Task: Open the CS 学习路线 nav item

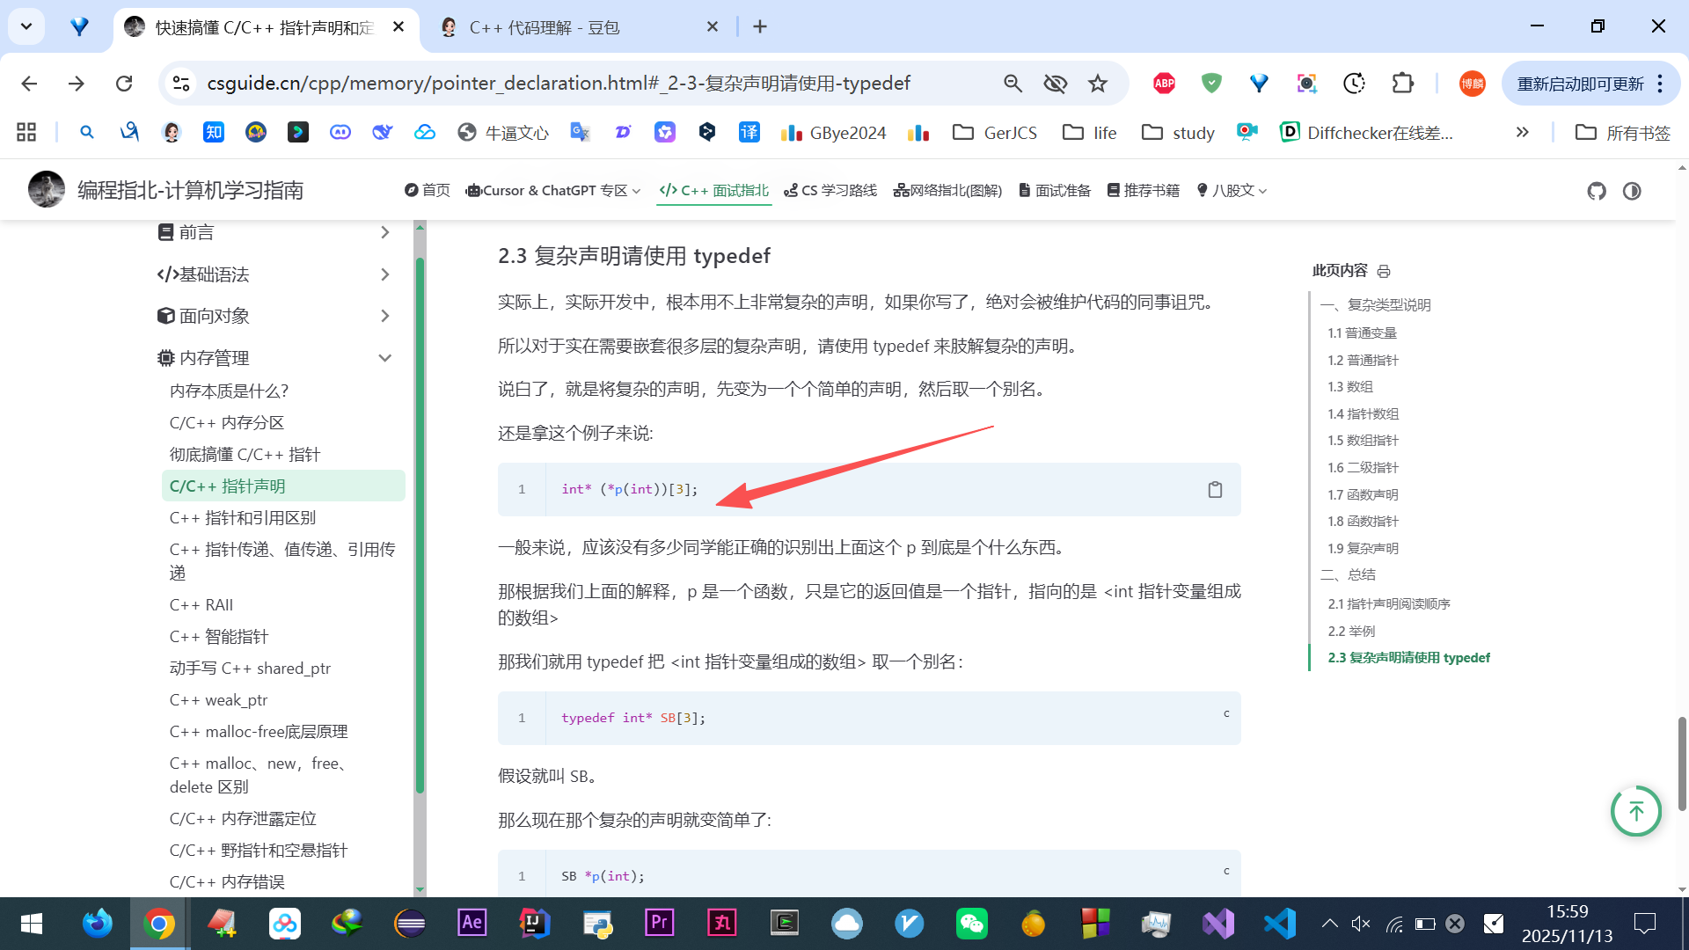Action: (830, 191)
